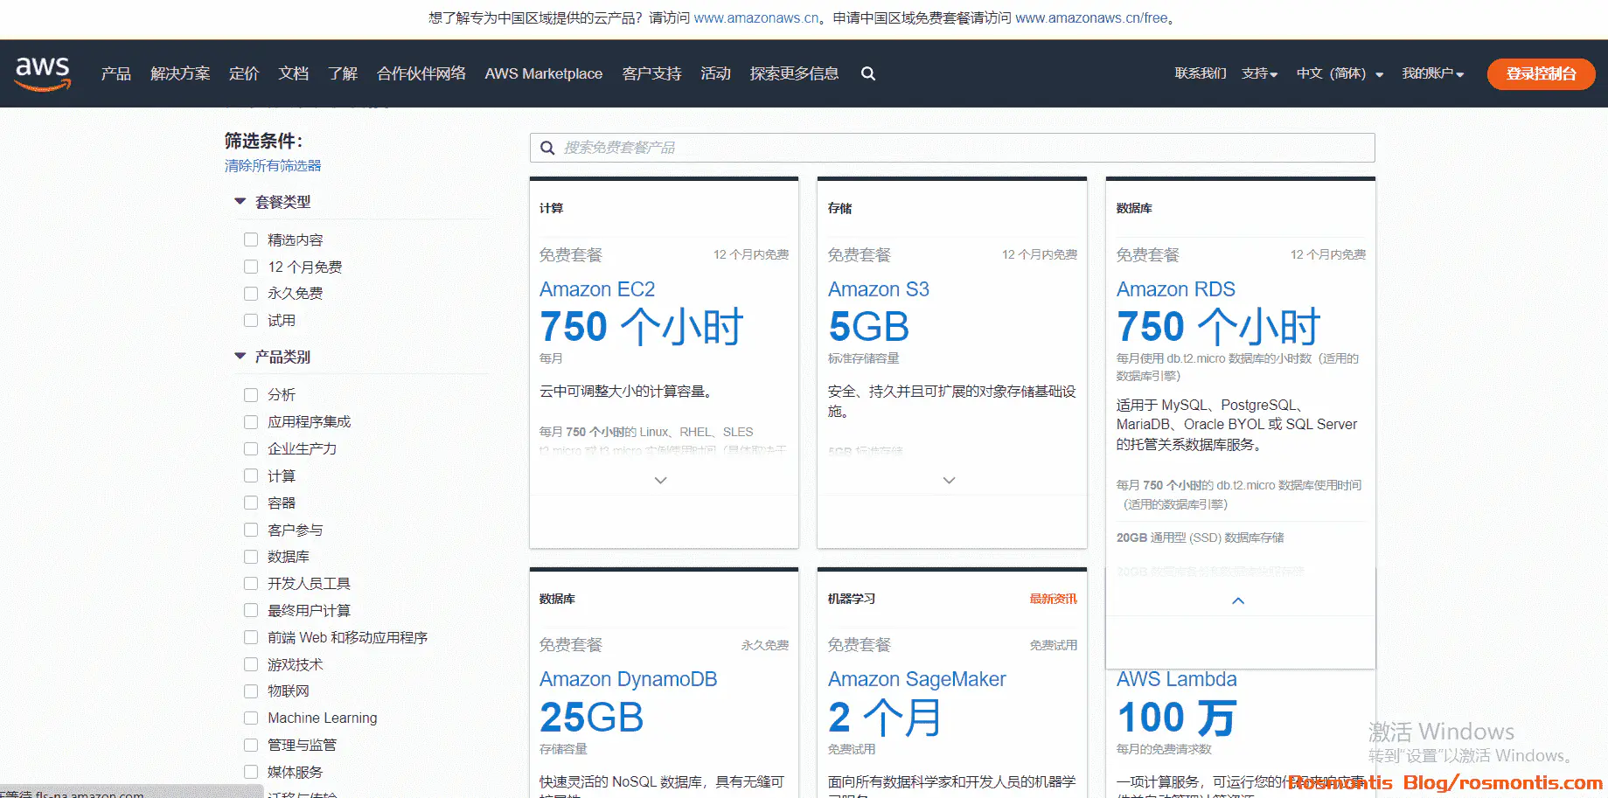The image size is (1608, 798).
Task: Open the Amazon EC2 product link
Action: (x=597, y=289)
